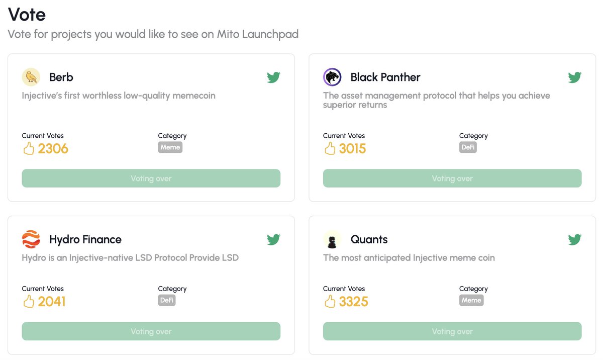Open the Quants project title
The width and height of the screenshot is (603, 360).
click(369, 239)
